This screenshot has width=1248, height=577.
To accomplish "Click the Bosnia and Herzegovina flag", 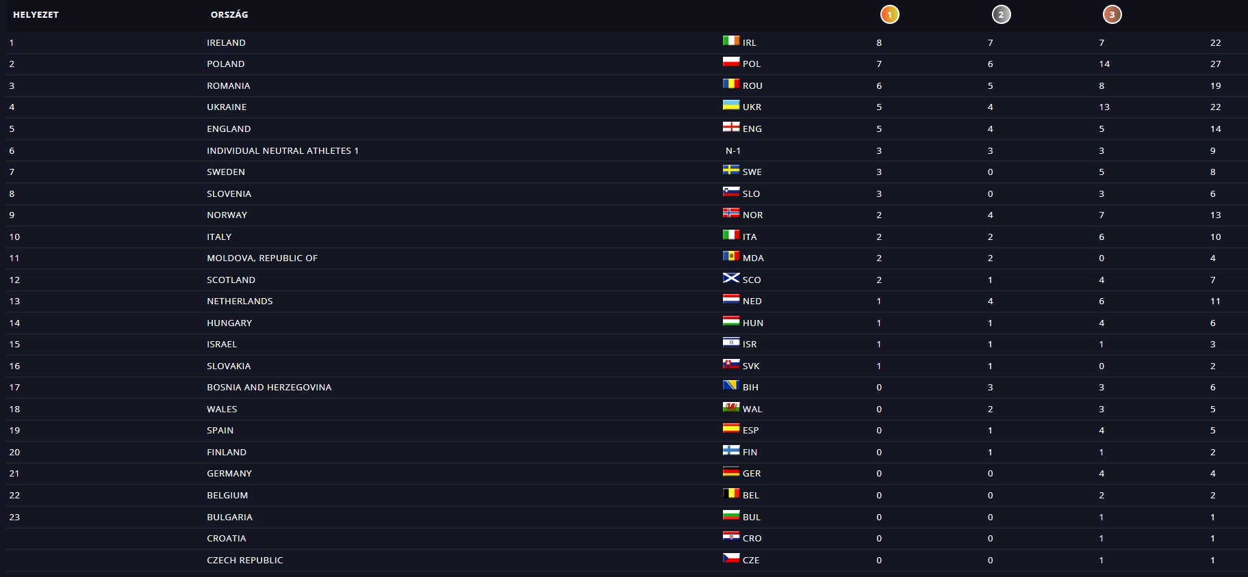I will point(731,386).
